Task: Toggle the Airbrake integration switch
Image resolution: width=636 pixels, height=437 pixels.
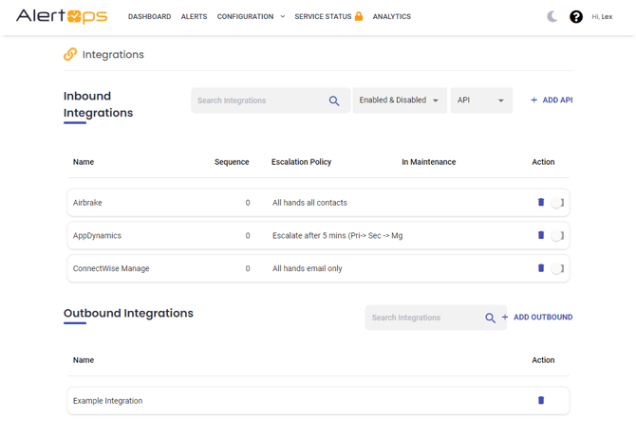Action: click(x=557, y=203)
